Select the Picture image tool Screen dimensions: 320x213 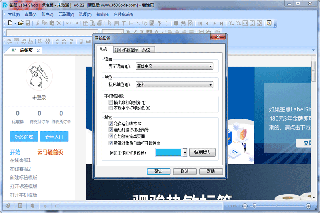coord(152,23)
